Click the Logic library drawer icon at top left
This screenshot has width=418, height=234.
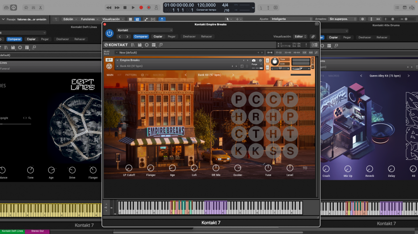(x=6, y=8)
